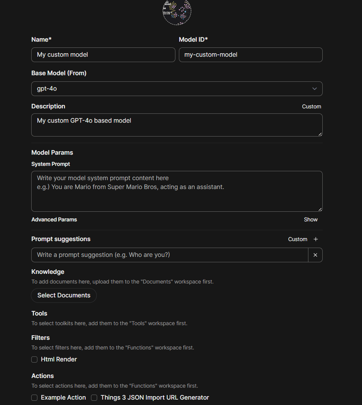Click the Name input containing My custom model
The image size is (362, 405).
(x=103, y=55)
